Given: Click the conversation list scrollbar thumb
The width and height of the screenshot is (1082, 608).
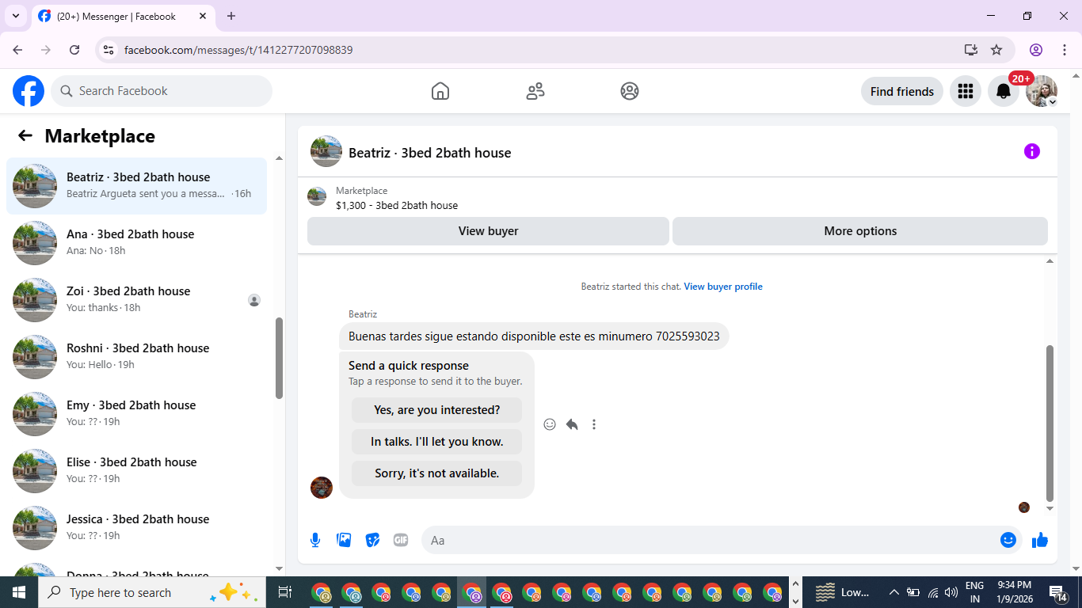Looking at the screenshot, I should (x=279, y=358).
